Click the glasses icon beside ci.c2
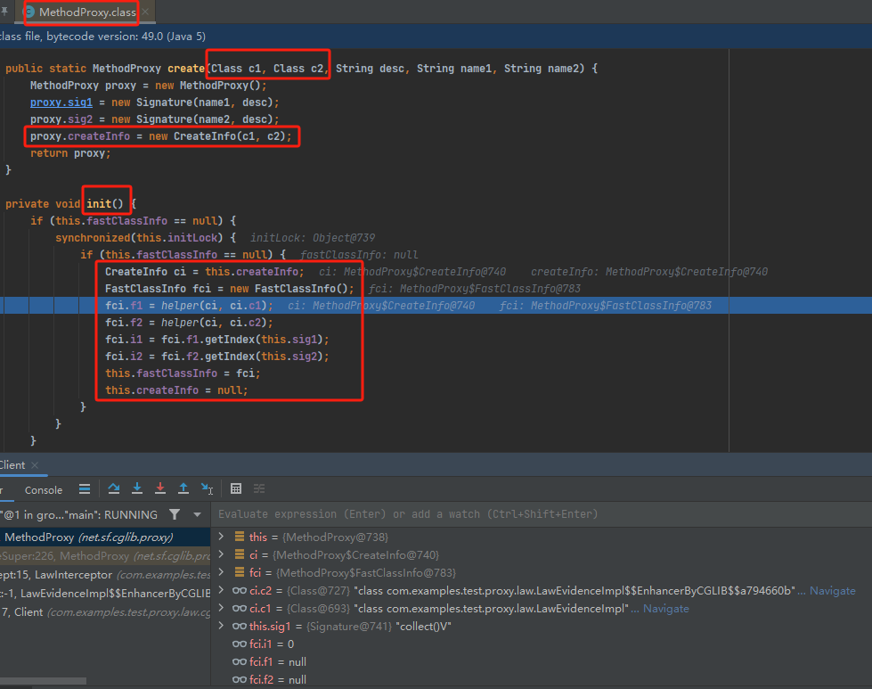The width and height of the screenshot is (872, 689). 240,591
